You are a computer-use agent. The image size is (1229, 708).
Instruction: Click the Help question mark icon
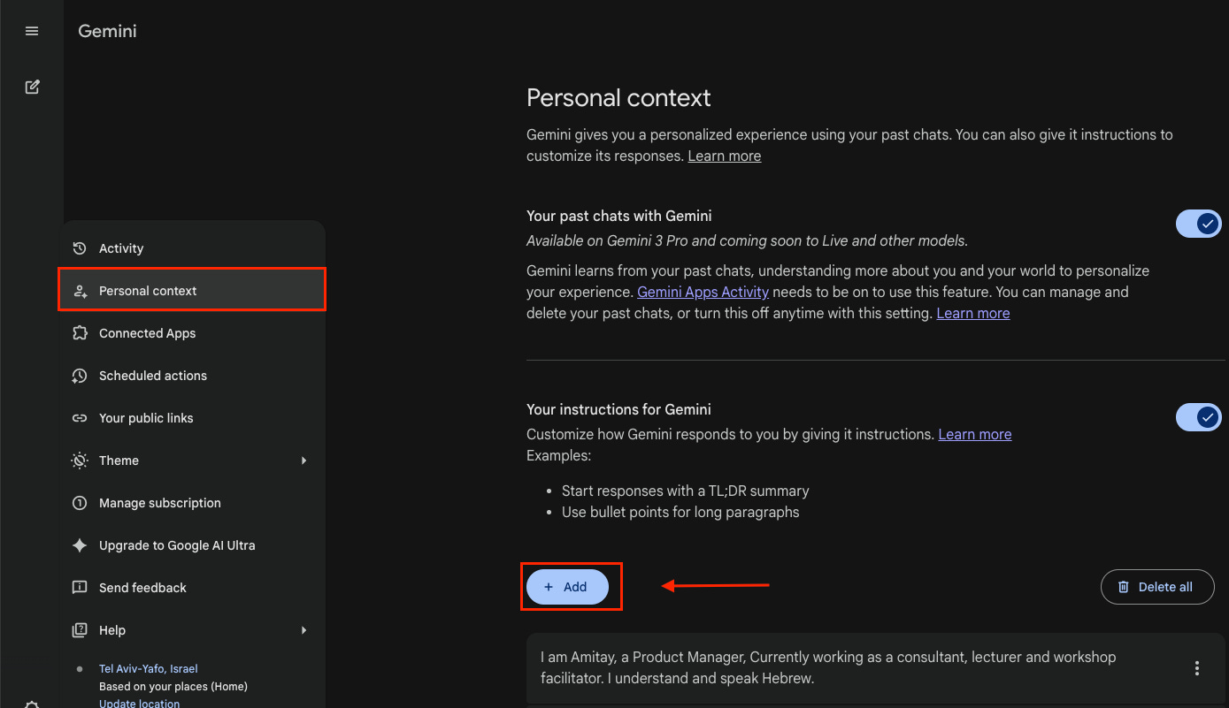click(x=80, y=630)
